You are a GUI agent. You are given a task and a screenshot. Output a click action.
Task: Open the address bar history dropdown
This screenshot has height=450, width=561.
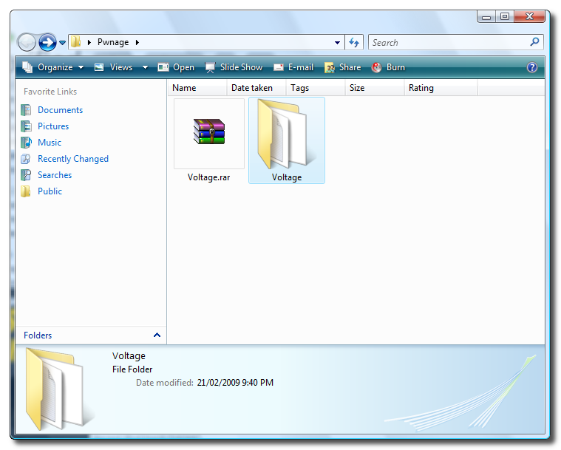click(x=338, y=43)
